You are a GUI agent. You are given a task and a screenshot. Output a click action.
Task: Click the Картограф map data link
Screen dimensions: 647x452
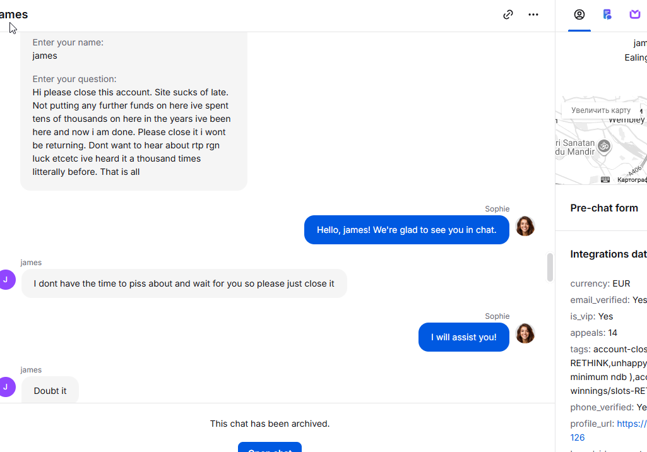pos(632,179)
